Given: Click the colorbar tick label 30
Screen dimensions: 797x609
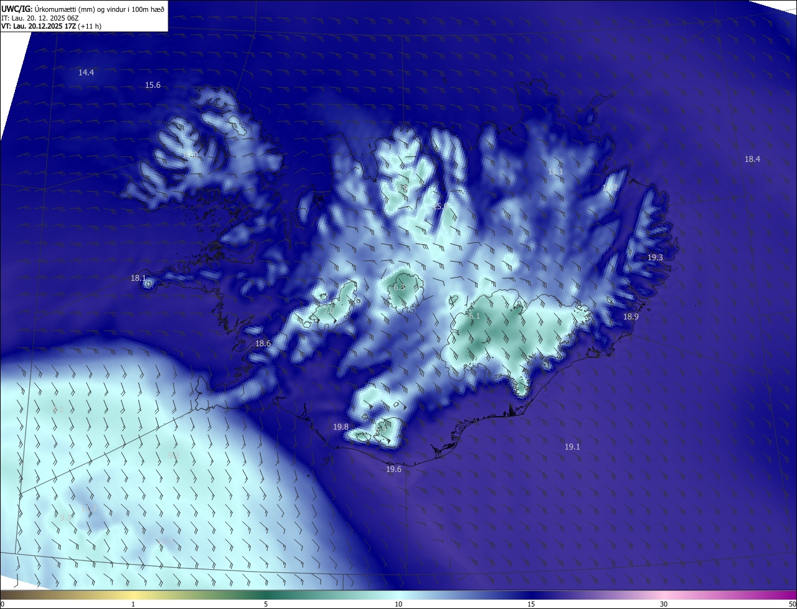Looking at the screenshot, I should (x=664, y=605).
